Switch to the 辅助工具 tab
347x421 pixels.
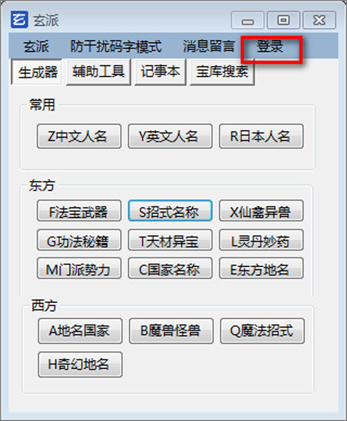(98, 72)
